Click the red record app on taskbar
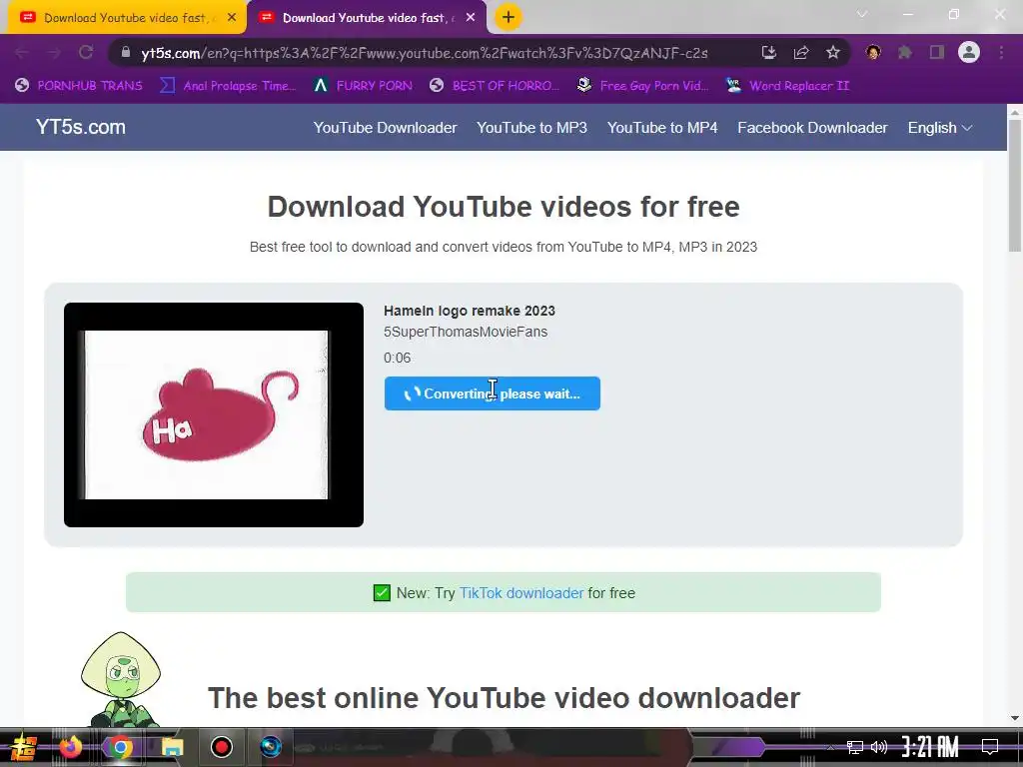The width and height of the screenshot is (1023, 767). pos(221,747)
